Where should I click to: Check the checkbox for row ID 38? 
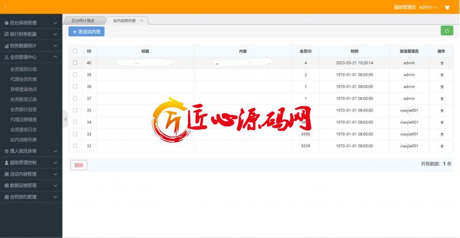point(75,86)
